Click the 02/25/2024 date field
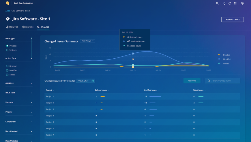 86,81
